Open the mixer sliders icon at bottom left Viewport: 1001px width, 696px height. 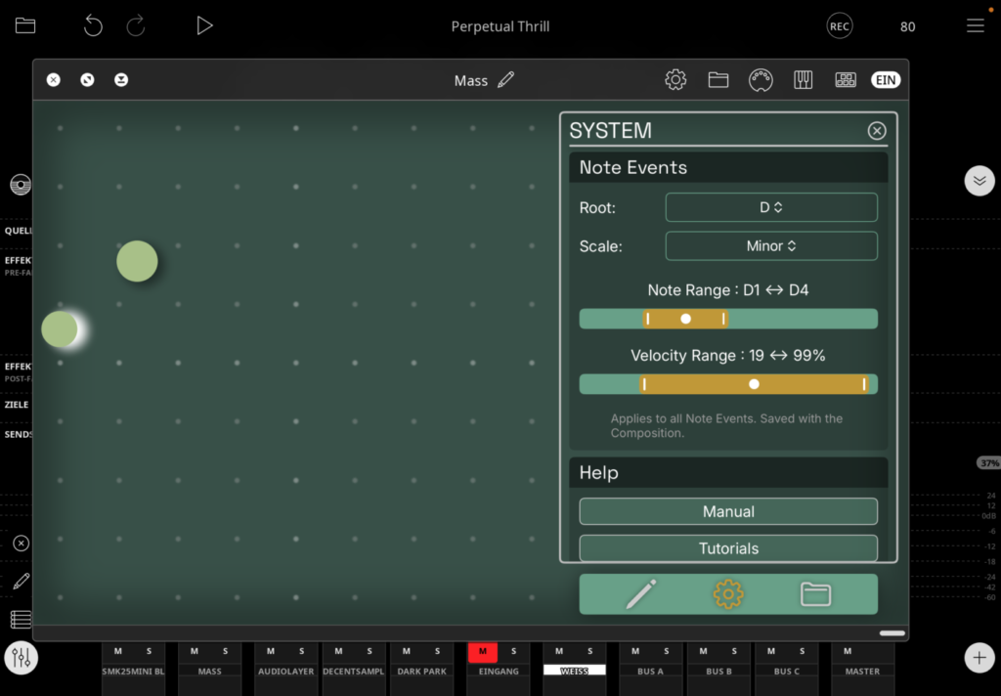(x=21, y=658)
